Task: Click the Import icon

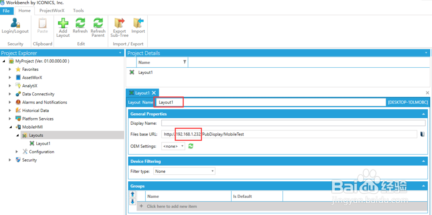Action: pos(138,23)
